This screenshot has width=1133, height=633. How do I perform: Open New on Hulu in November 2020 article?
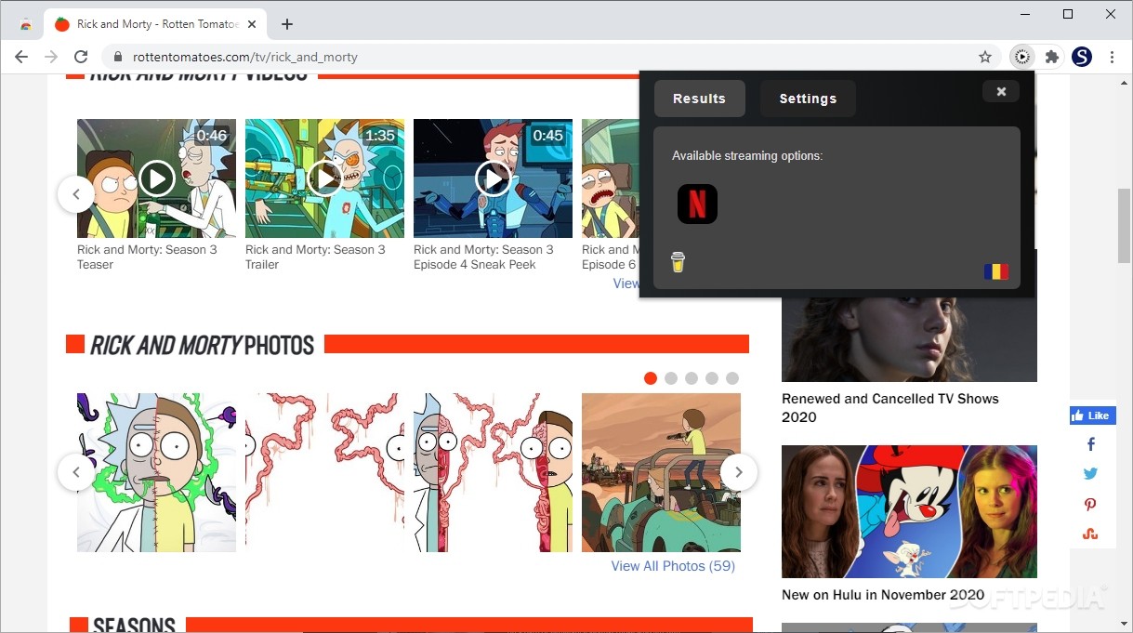[x=883, y=595]
